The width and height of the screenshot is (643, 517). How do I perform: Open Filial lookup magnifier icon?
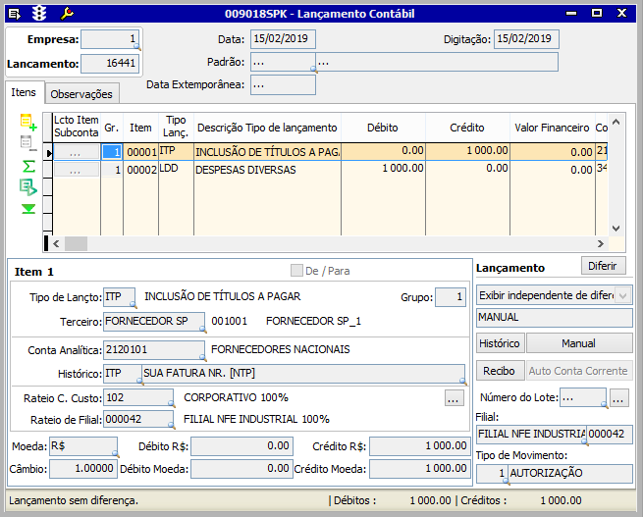585,442
